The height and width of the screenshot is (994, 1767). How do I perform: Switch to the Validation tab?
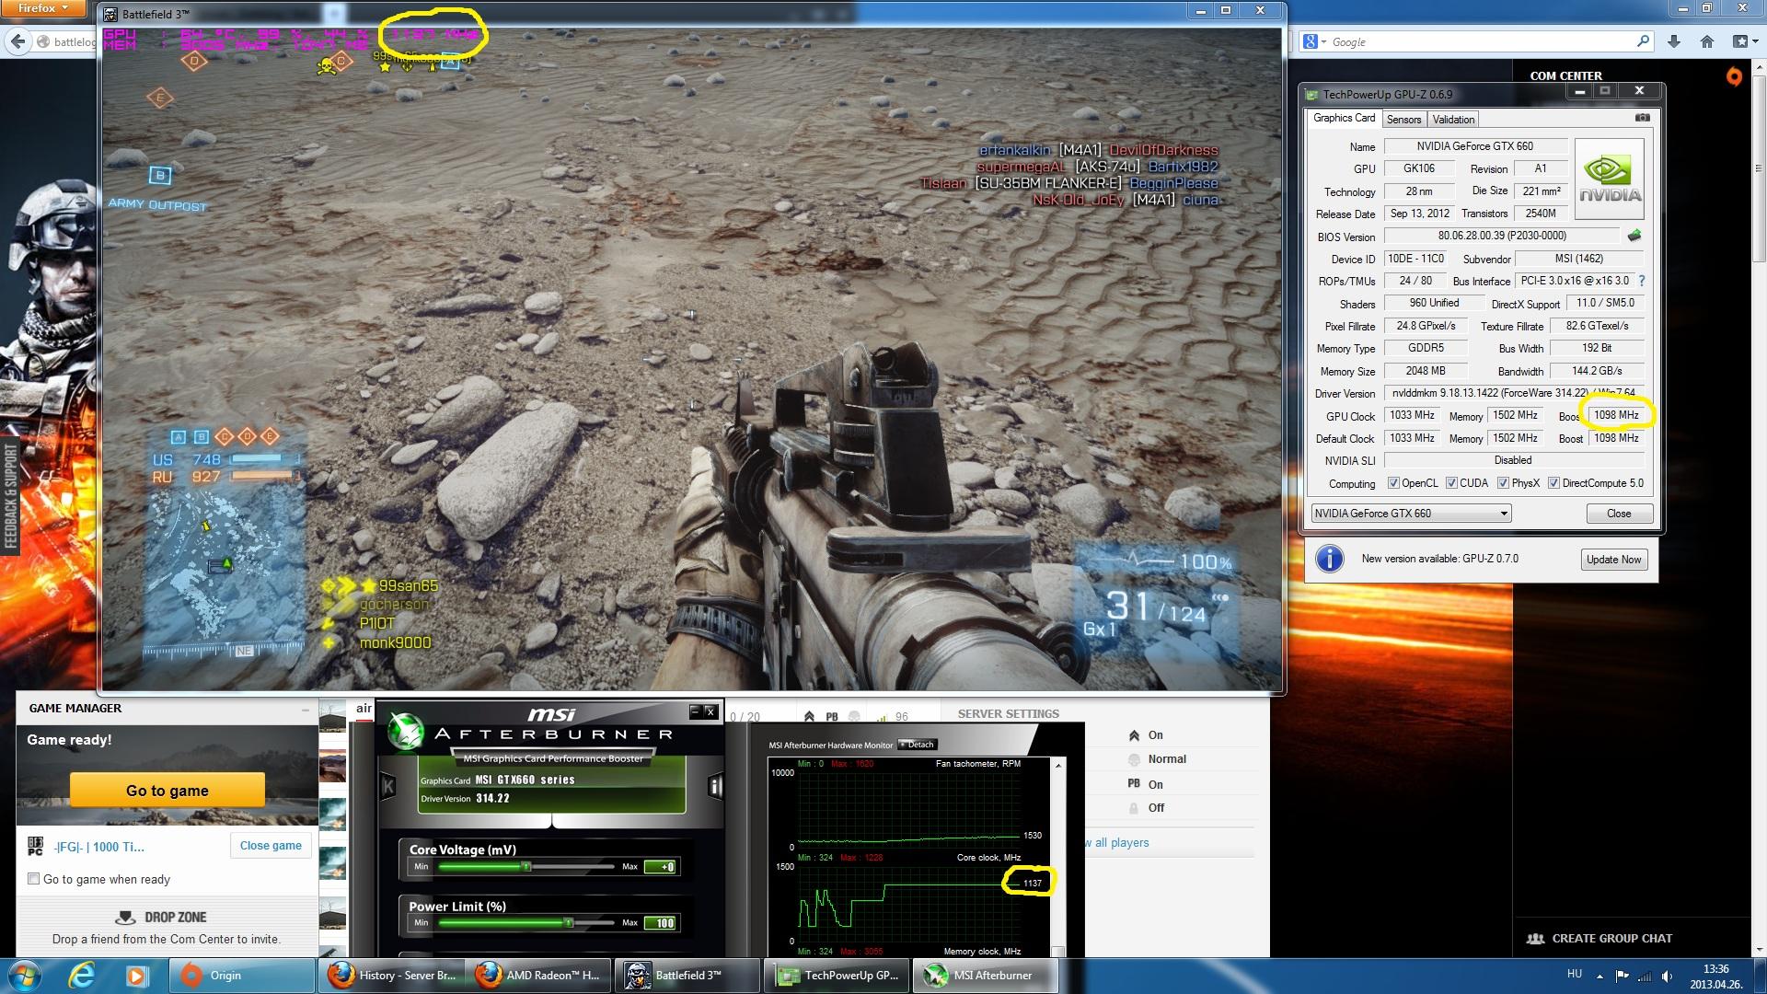pyautogui.click(x=1453, y=120)
